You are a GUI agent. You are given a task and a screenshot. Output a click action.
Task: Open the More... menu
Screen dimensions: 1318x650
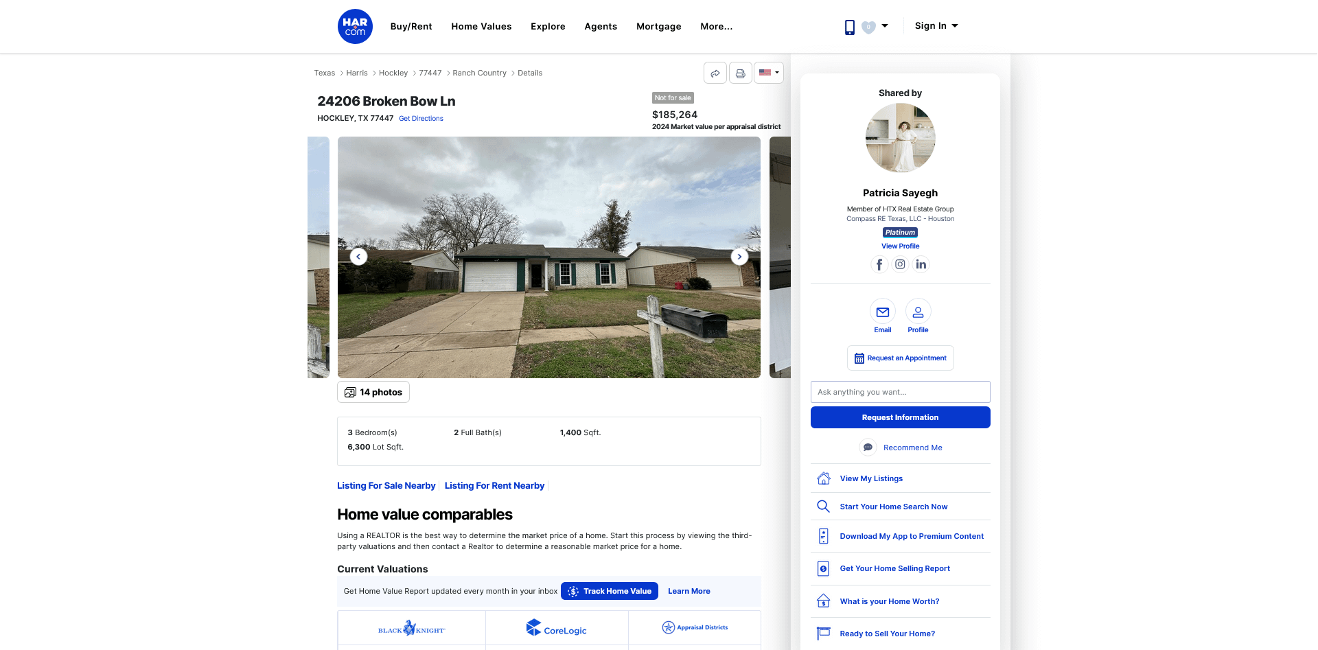point(716,26)
